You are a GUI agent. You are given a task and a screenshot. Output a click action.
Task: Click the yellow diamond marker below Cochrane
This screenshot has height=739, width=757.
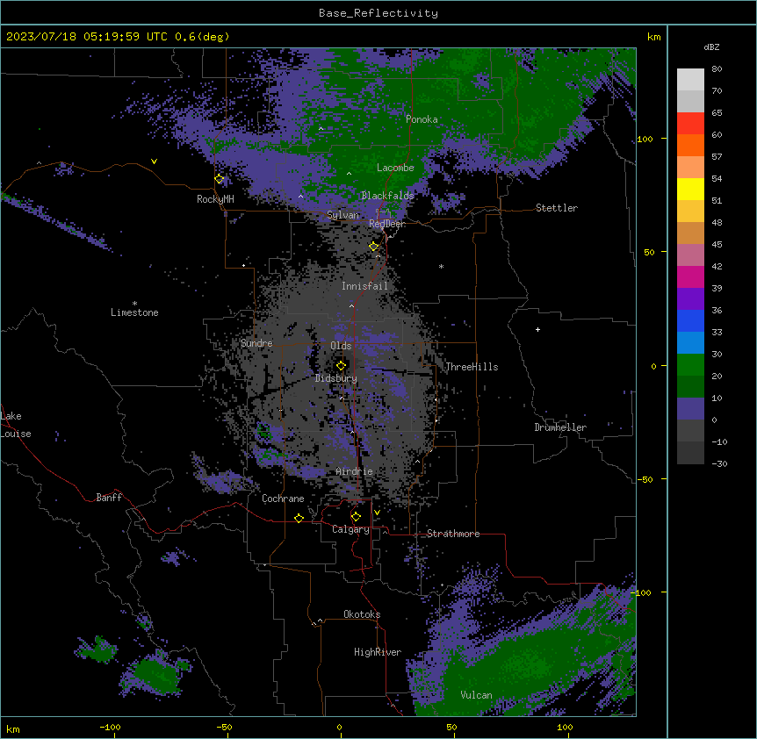tap(299, 518)
